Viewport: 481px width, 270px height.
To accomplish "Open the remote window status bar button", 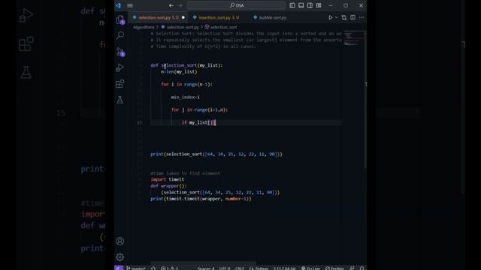I will pyautogui.click(x=119, y=268).
